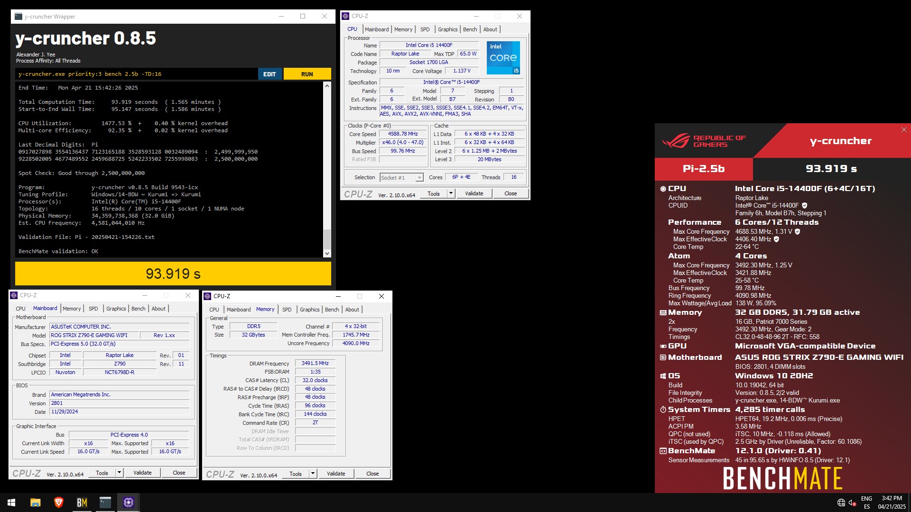
Task: Click the Pi-2.5b red label in BenchMate
Action: point(704,169)
